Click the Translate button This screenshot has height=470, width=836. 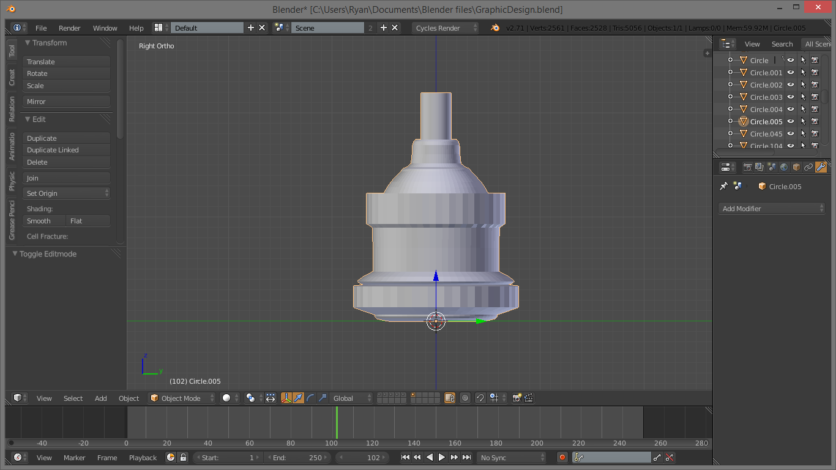(66, 61)
